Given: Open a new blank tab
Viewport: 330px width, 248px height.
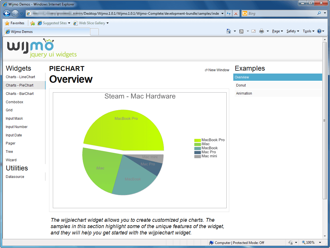Looking at the screenshot, I should click(x=94, y=32).
